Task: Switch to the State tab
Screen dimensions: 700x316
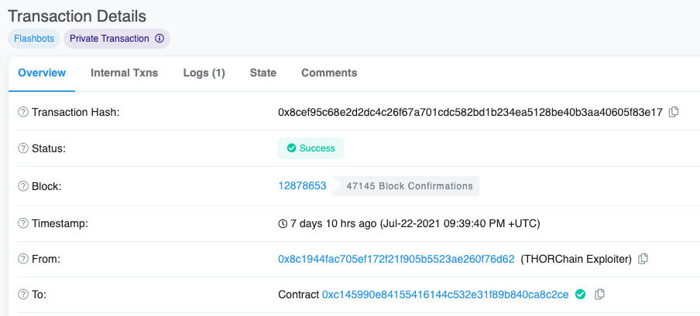Action: [262, 73]
